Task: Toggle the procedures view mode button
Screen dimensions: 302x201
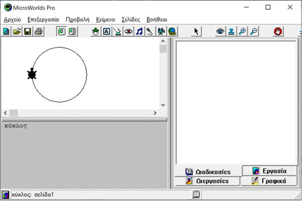Action: 72,32
